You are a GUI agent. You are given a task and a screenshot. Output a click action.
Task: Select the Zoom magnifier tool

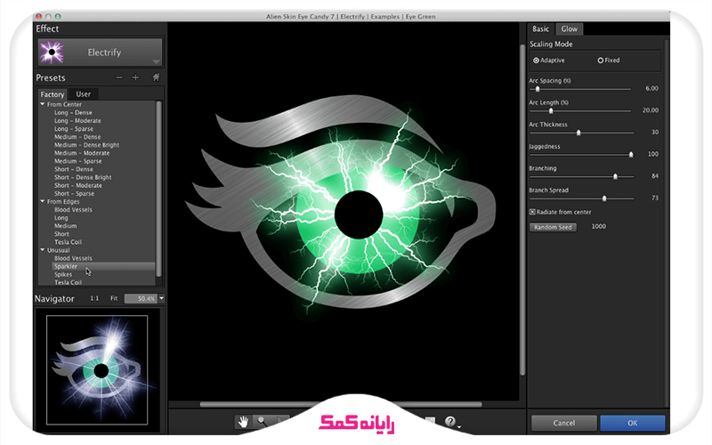pos(262,422)
